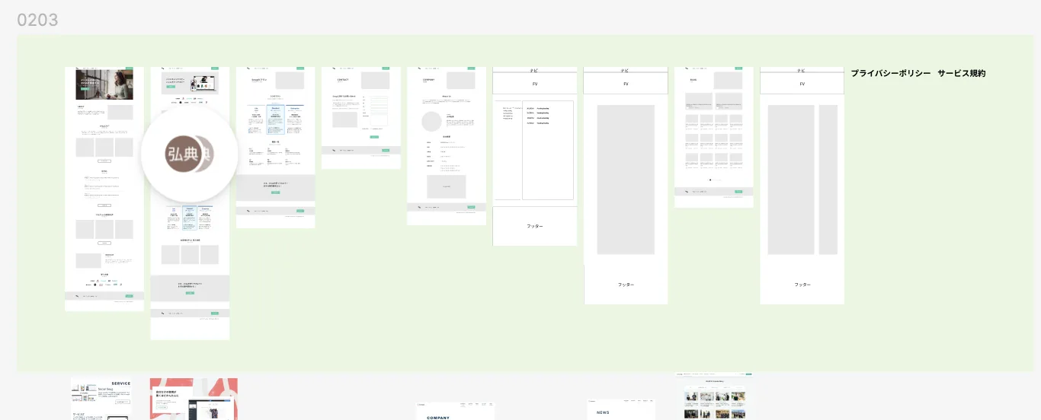Click the photo gallery design thumbnail
The height and width of the screenshot is (420, 1041).
pyautogui.click(x=714, y=396)
